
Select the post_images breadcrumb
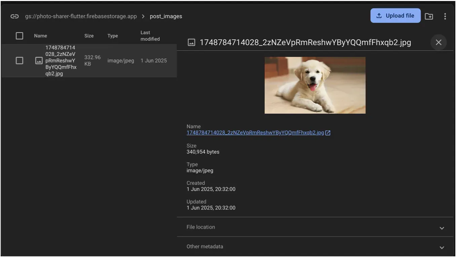[x=166, y=16]
